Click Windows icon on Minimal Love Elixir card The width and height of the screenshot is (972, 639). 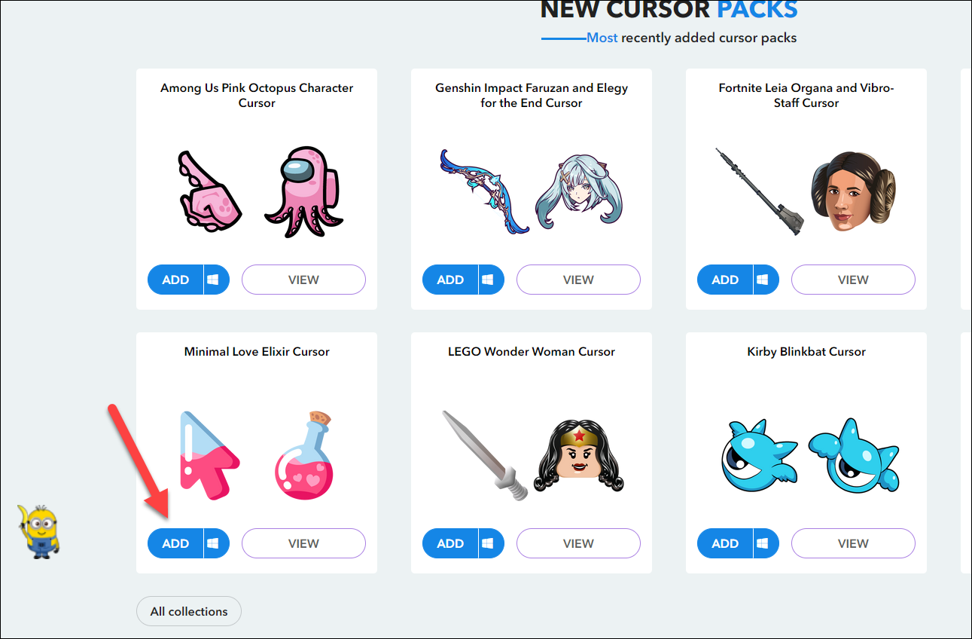pyautogui.click(x=213, y=543)
